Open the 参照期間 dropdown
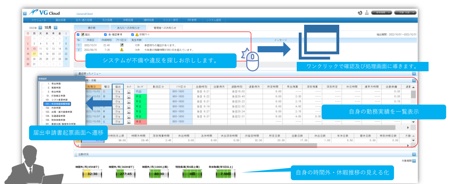 click(x=381, y=13)
